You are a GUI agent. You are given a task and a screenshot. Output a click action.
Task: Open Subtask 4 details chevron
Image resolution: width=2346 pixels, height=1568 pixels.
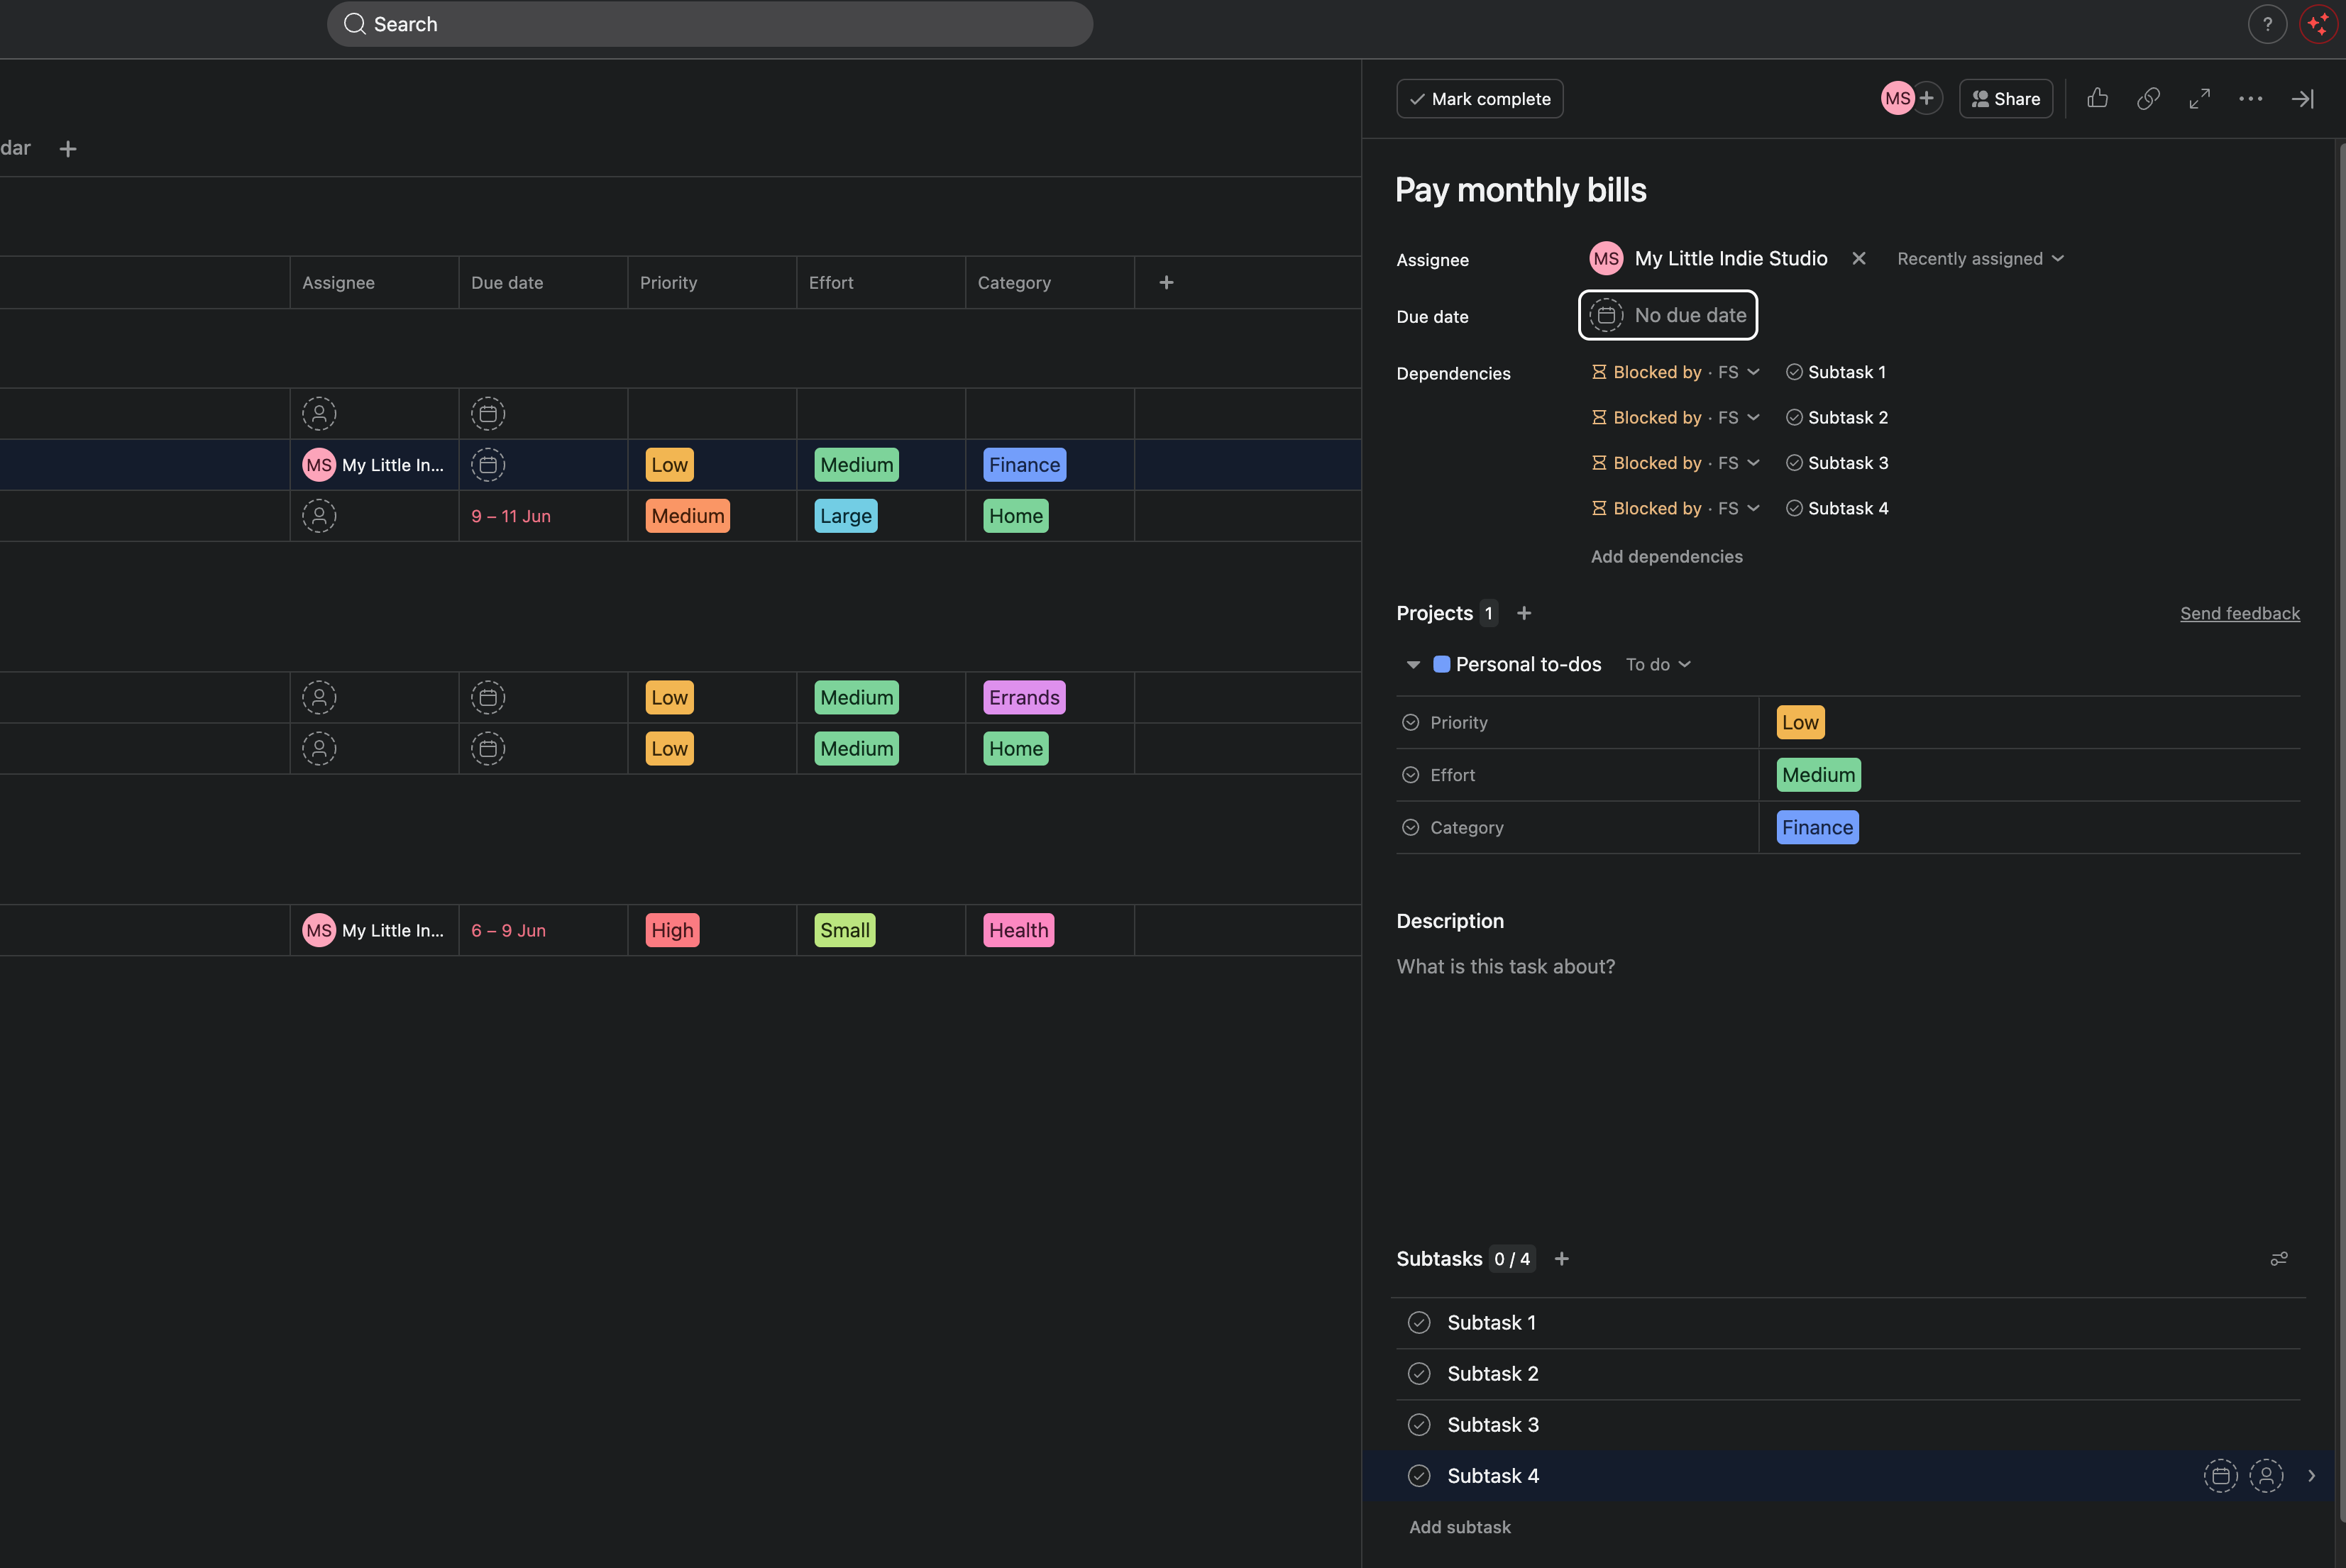click(x=2311, y=1475)
